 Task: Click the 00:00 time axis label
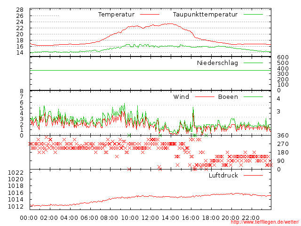pos(29,218)
